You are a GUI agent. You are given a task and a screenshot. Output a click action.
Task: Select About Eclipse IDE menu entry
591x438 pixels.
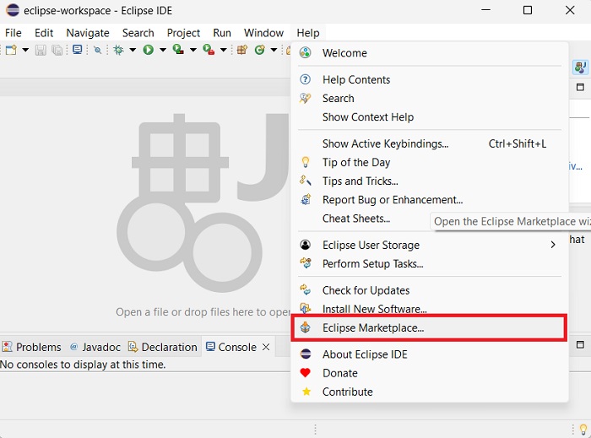tap(365, 354)
